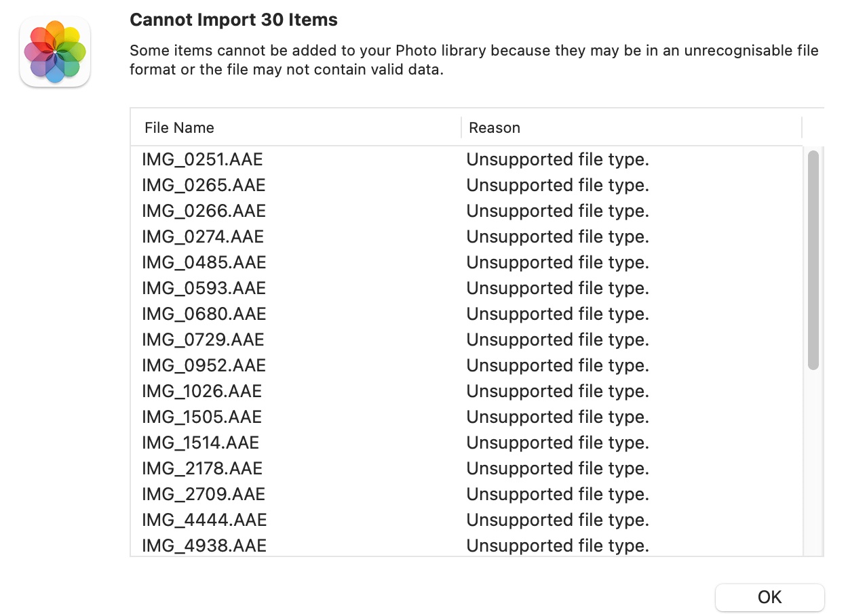
Task: Highlight the IMG_0274.AAE entry
Action: (203, 237)
